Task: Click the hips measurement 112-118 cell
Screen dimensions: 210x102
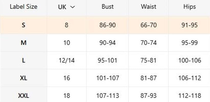Action: pyautogui.click(x=189, y=96)
